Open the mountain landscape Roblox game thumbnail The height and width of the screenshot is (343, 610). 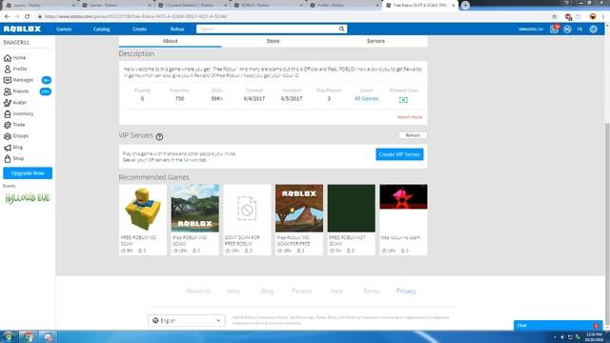pyautogui.click(x=194, y=208)
